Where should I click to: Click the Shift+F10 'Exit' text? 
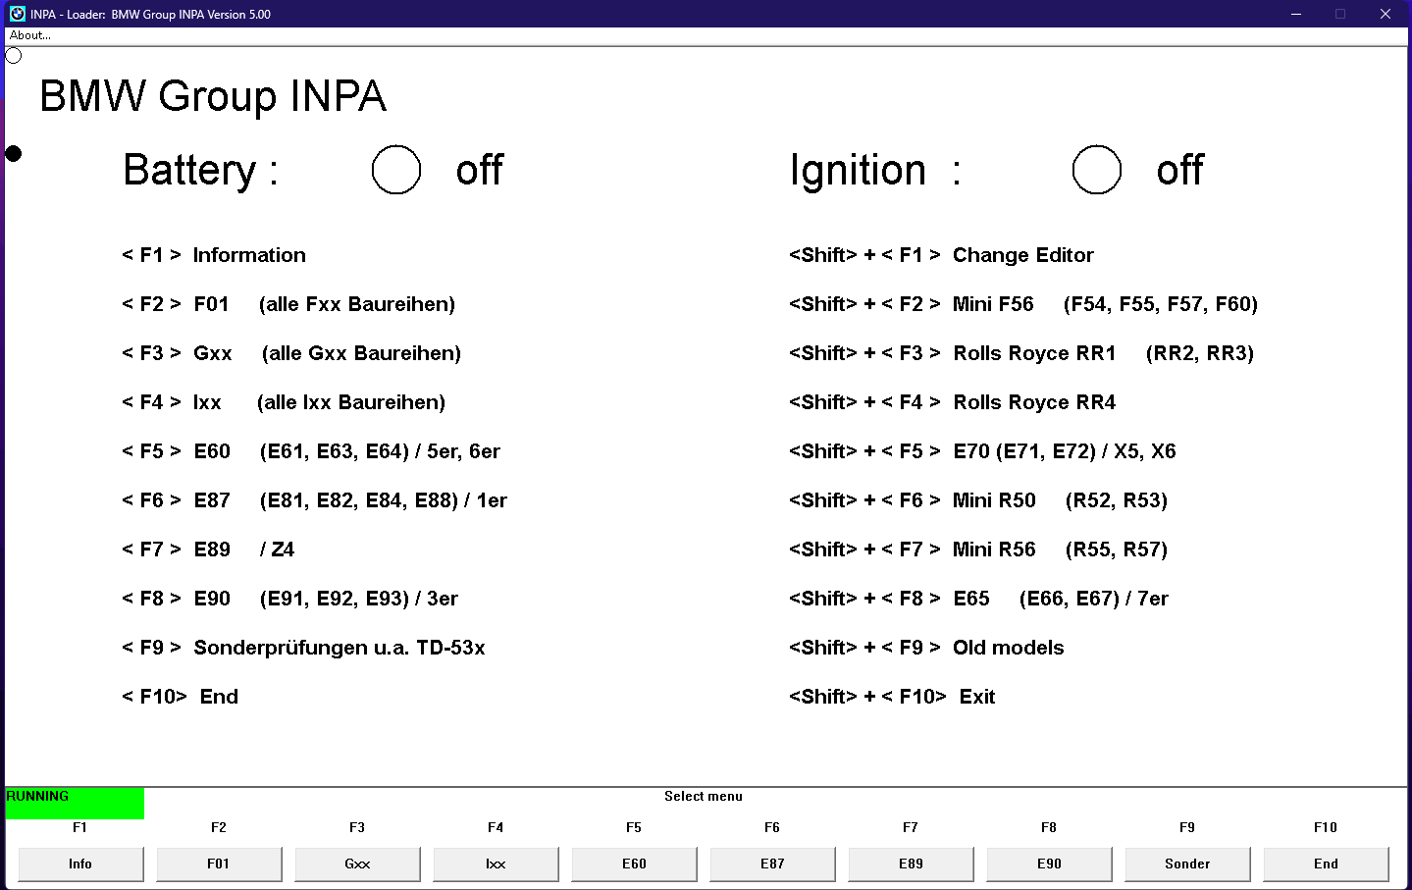tap(977, 697)
